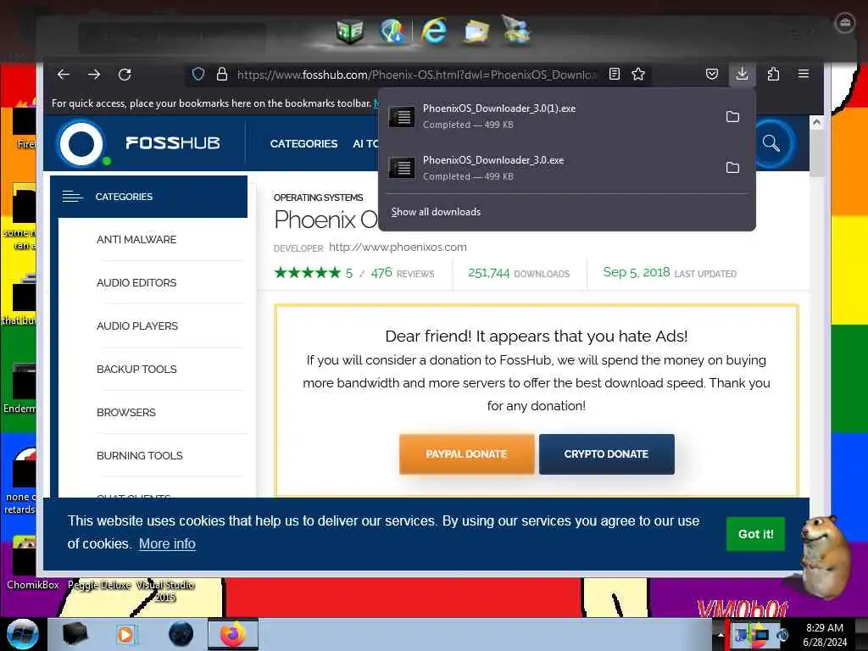Open the Firefox taskbar button
The image size is (868, 651).
click(x=233, y=634)
